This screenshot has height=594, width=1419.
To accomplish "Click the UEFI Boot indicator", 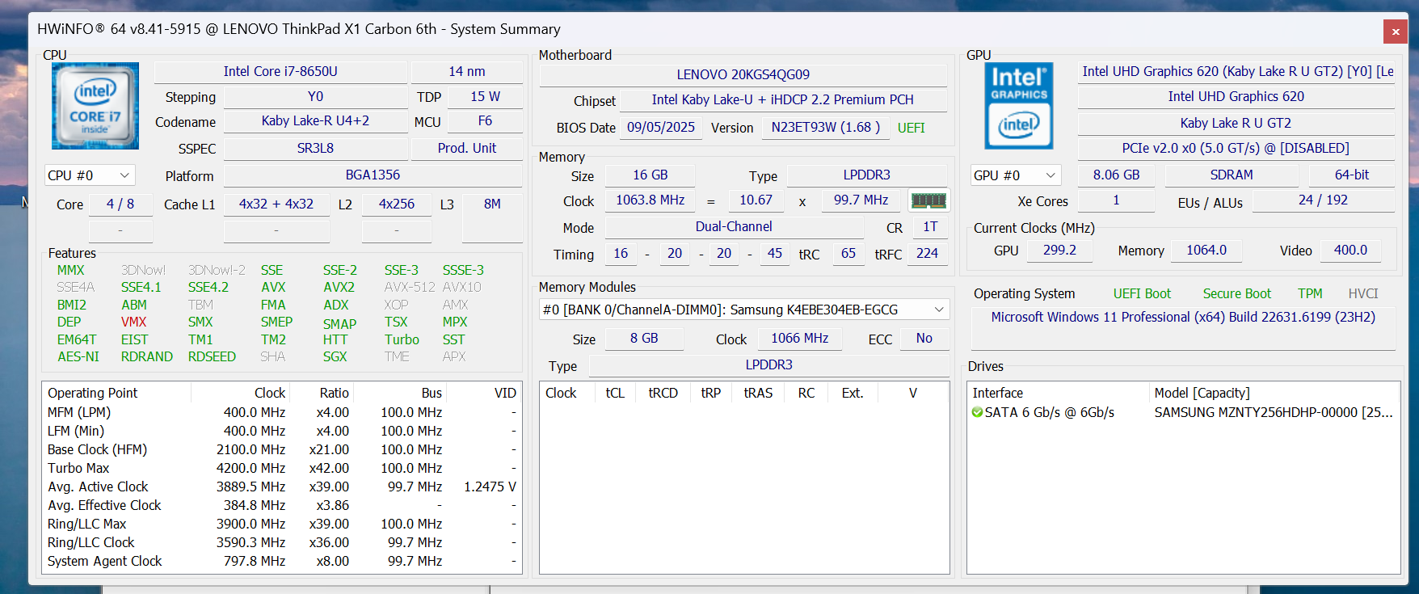I will pyautogui.click(x=1142, y=293).
